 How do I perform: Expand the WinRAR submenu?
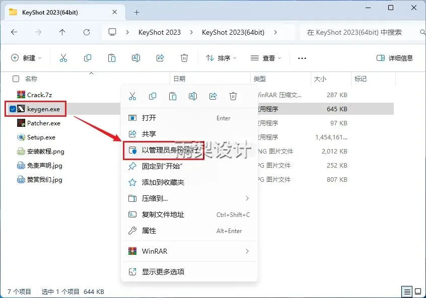[247, 251]
